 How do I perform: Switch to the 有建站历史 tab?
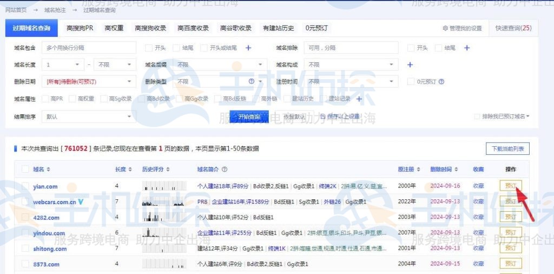click(279, 28)
